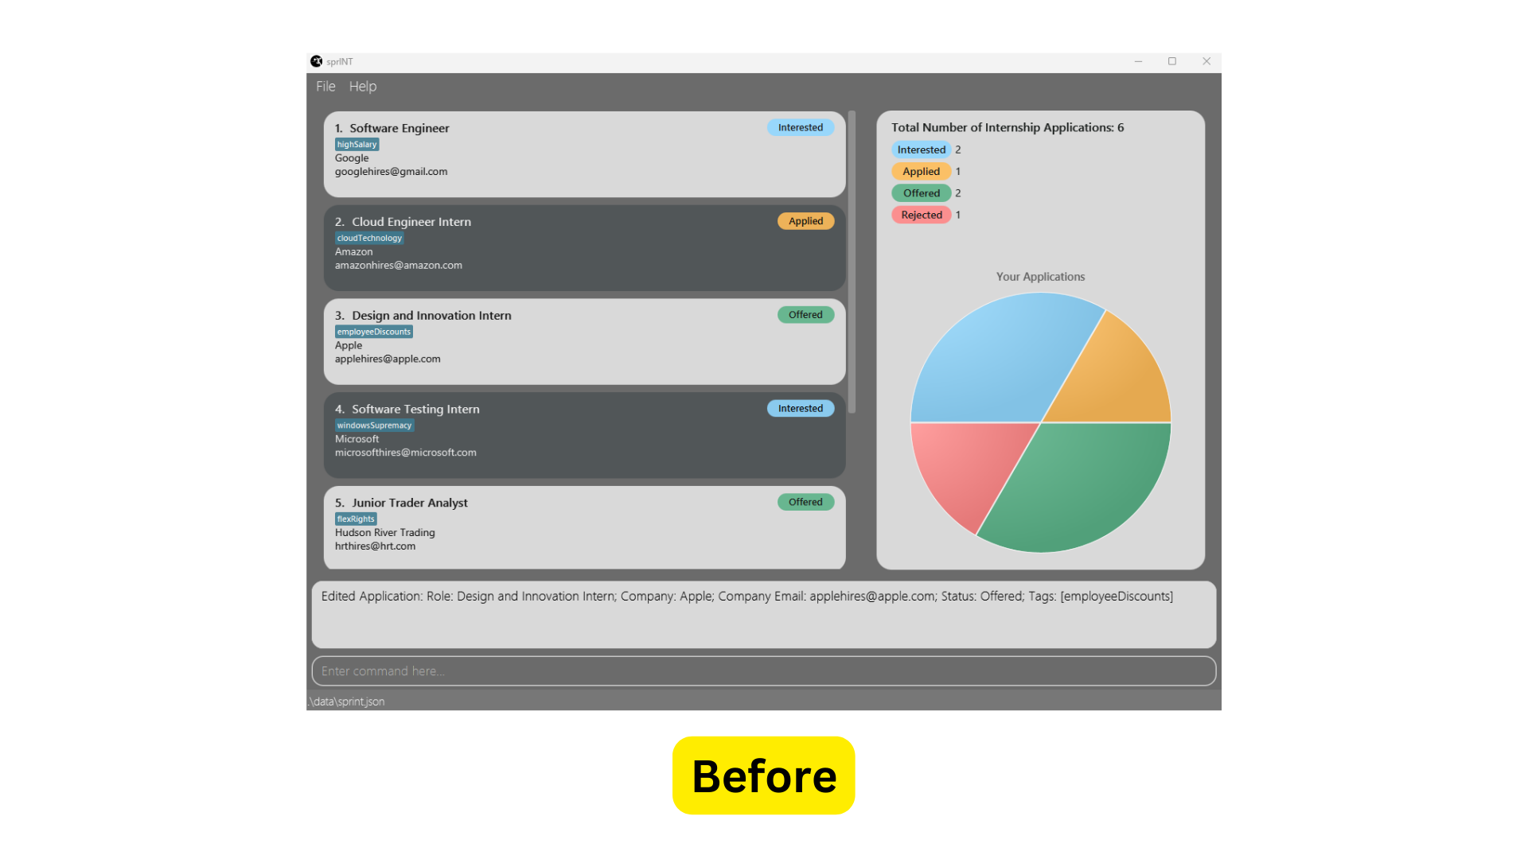The width and height of the screenshot is (1528, 859).
Task: Open the File menu
Action: pyautogui.click(x=325, y=86)
